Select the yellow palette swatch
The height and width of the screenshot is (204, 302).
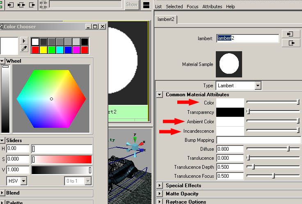43,50
